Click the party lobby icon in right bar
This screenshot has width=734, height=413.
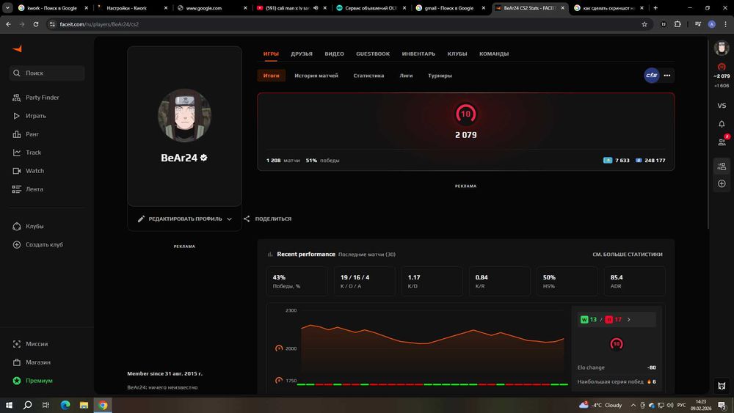point(722,166)
